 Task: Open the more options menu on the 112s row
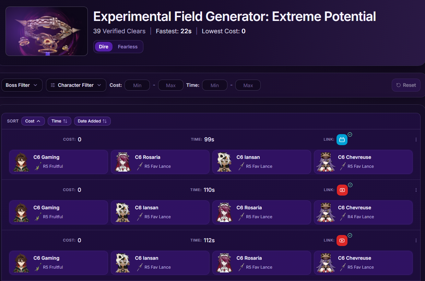[416, 241]
